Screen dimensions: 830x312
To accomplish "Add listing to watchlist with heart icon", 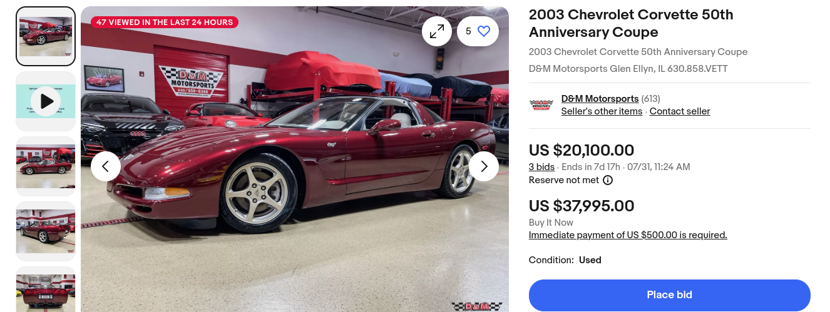I will point(484,31).
